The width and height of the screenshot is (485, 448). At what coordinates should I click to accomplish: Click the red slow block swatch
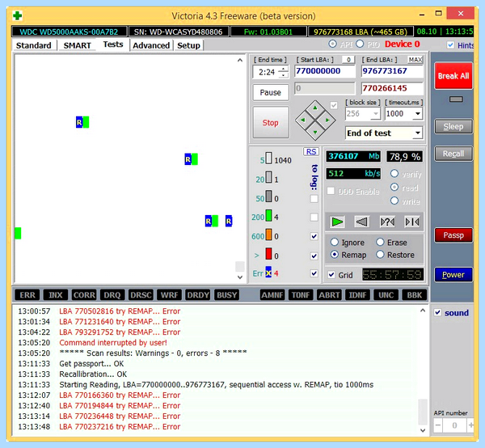click(268, 254)
